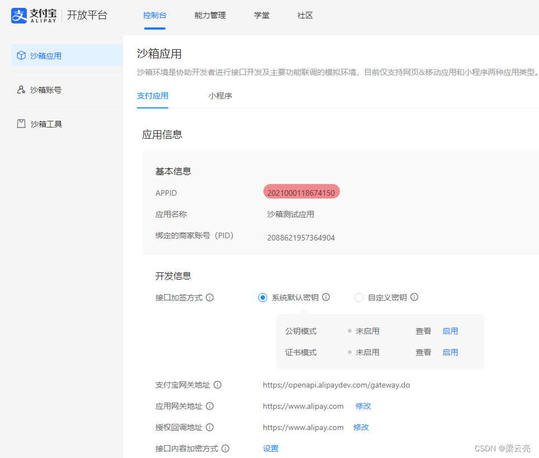Click 修改 next to 应用网关地址
Viewport: 539px width, 458px height.
(x=363, y=406)
